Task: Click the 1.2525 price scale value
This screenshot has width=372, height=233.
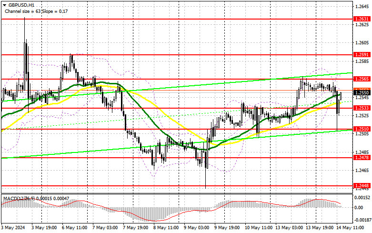Action: [x=362, y=116]
